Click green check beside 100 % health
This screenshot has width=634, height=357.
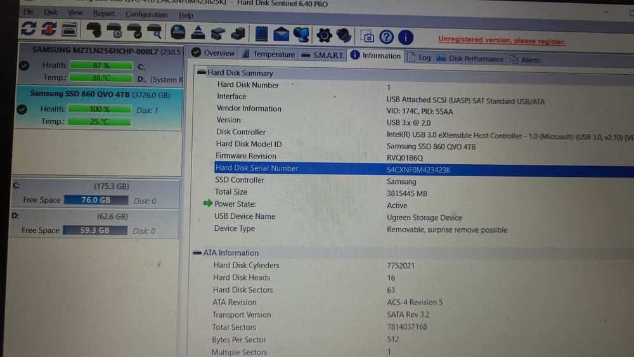pos(22,109)
